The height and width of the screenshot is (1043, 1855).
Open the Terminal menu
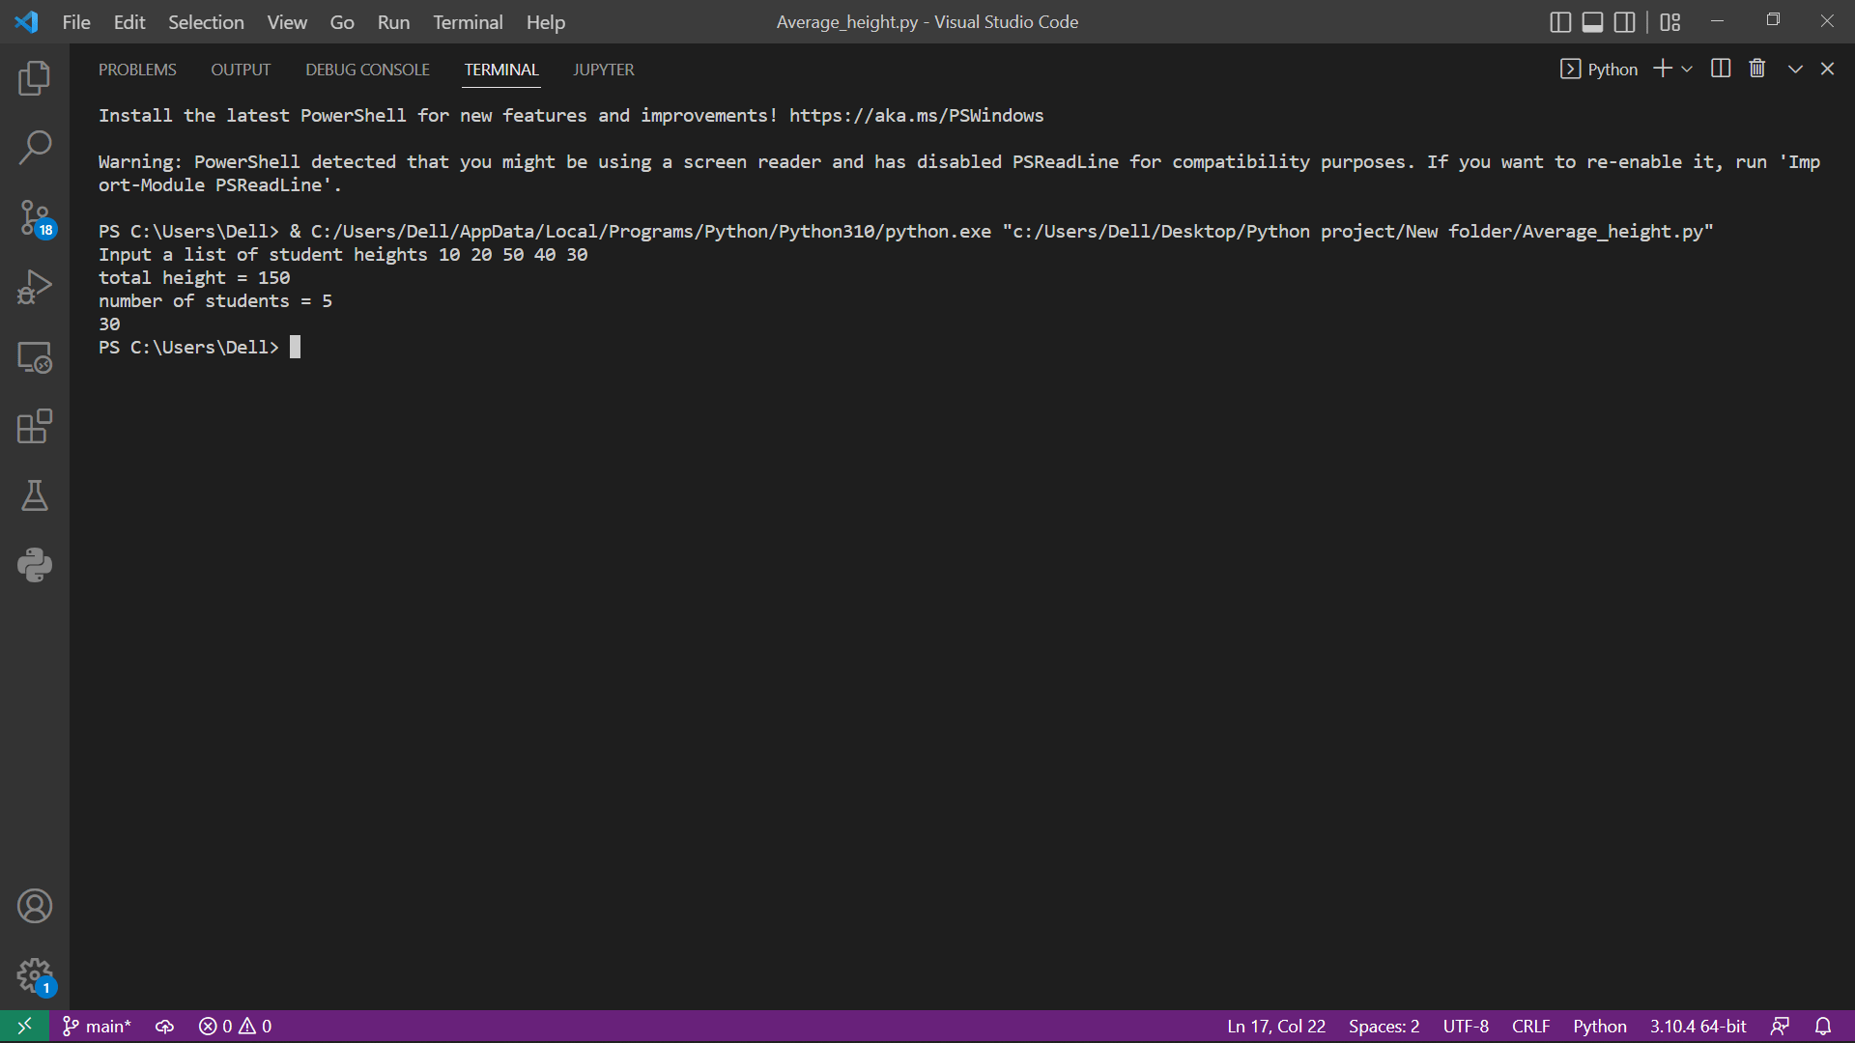[x=468, y=21]
